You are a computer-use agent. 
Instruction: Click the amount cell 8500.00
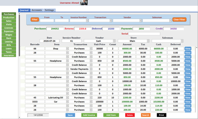point(127,61)
